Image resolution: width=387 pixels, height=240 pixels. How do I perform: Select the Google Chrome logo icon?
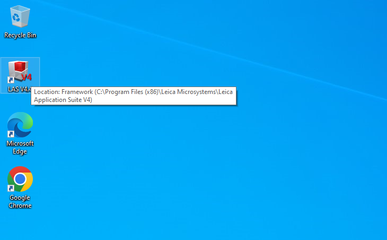click(x=20, y=179)
